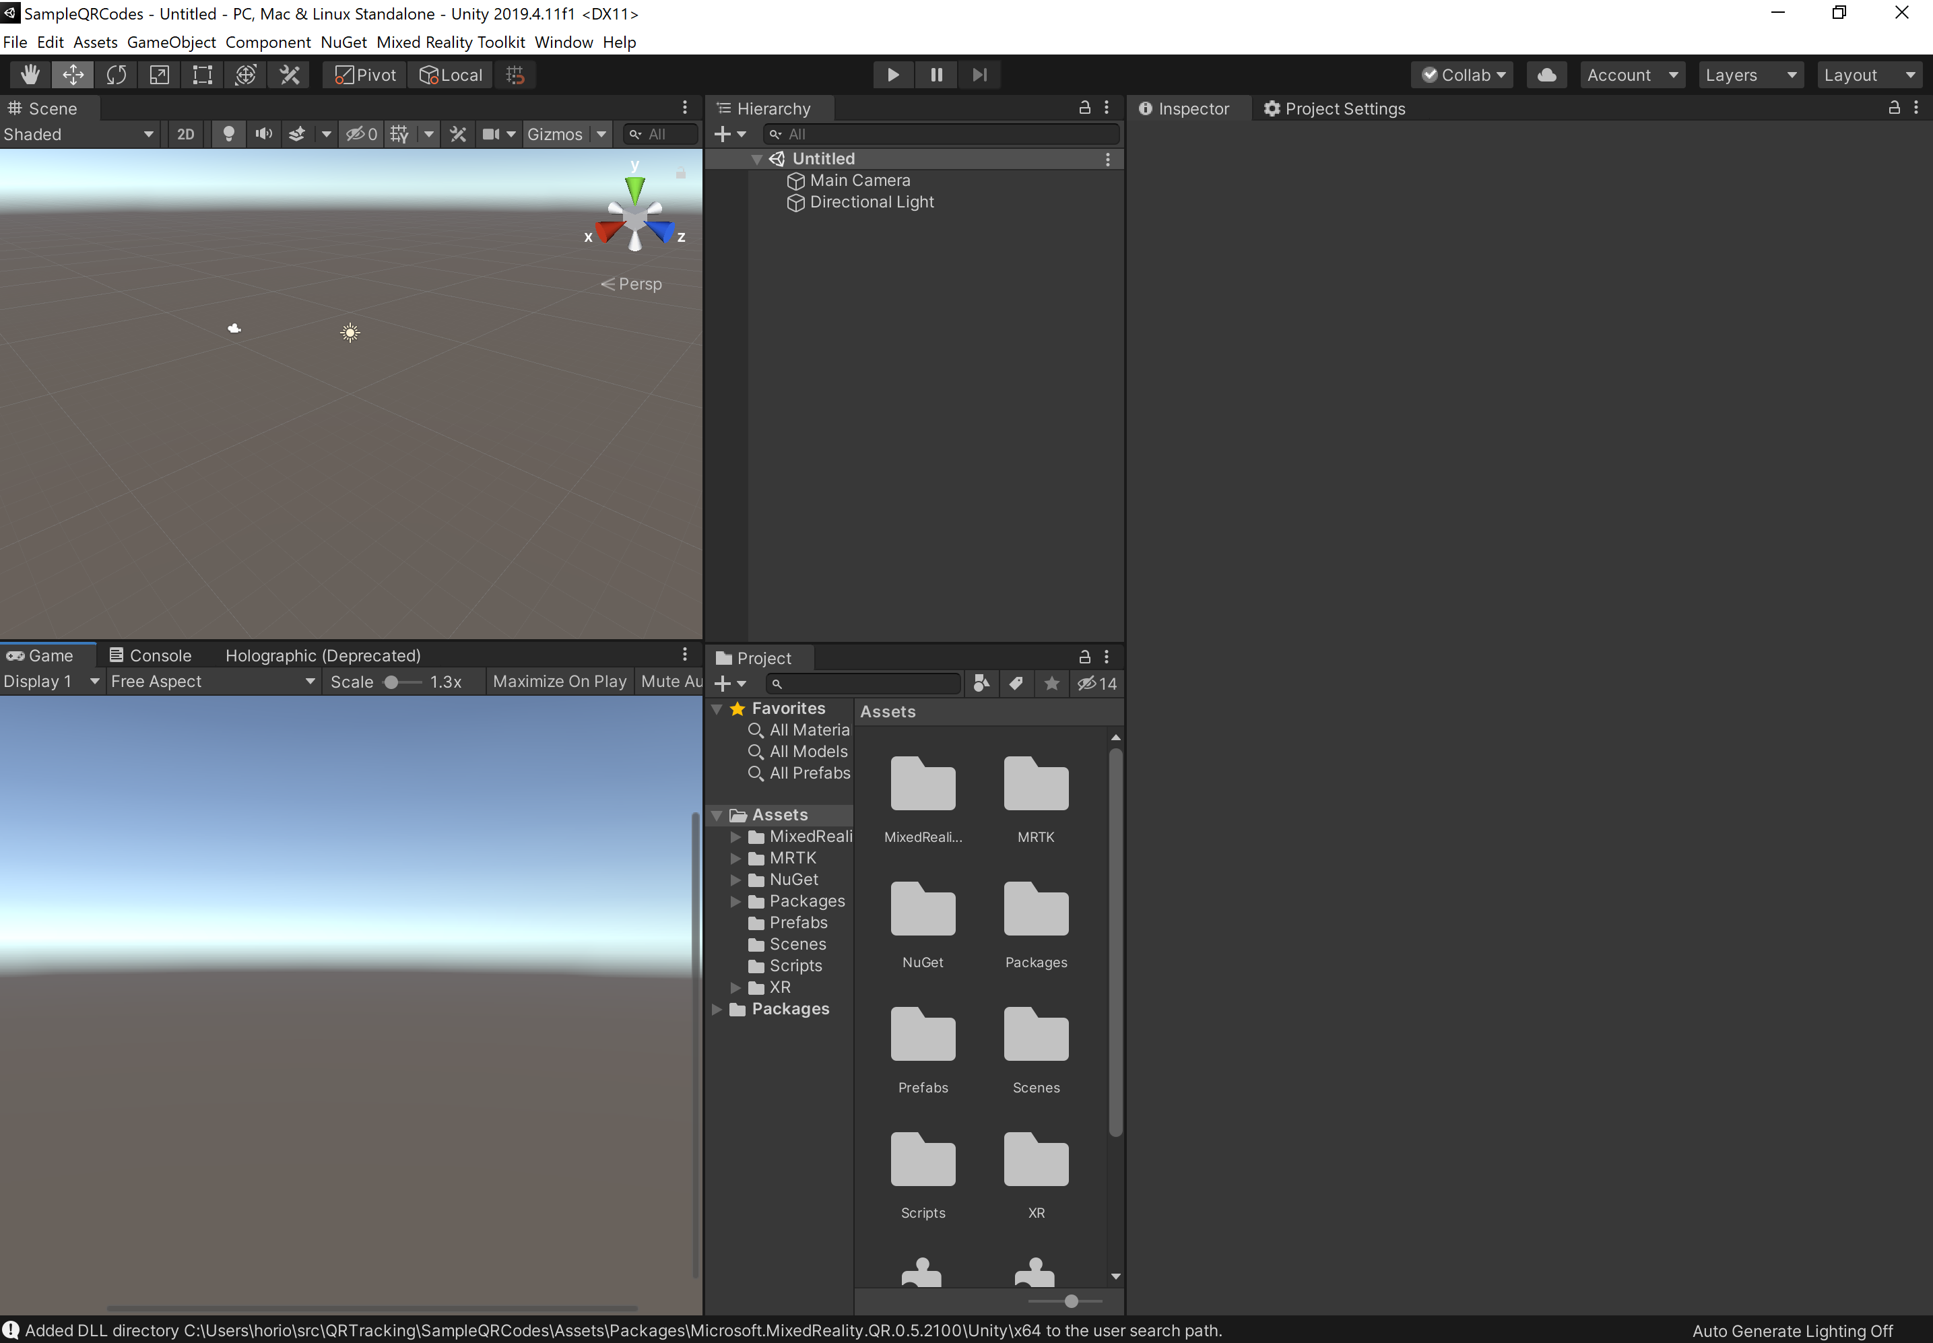Image resolution: width=1933 pixels, height=1343 pixels.
Task: Select the Hand tool in toolbar
Action: pos(30,75)
